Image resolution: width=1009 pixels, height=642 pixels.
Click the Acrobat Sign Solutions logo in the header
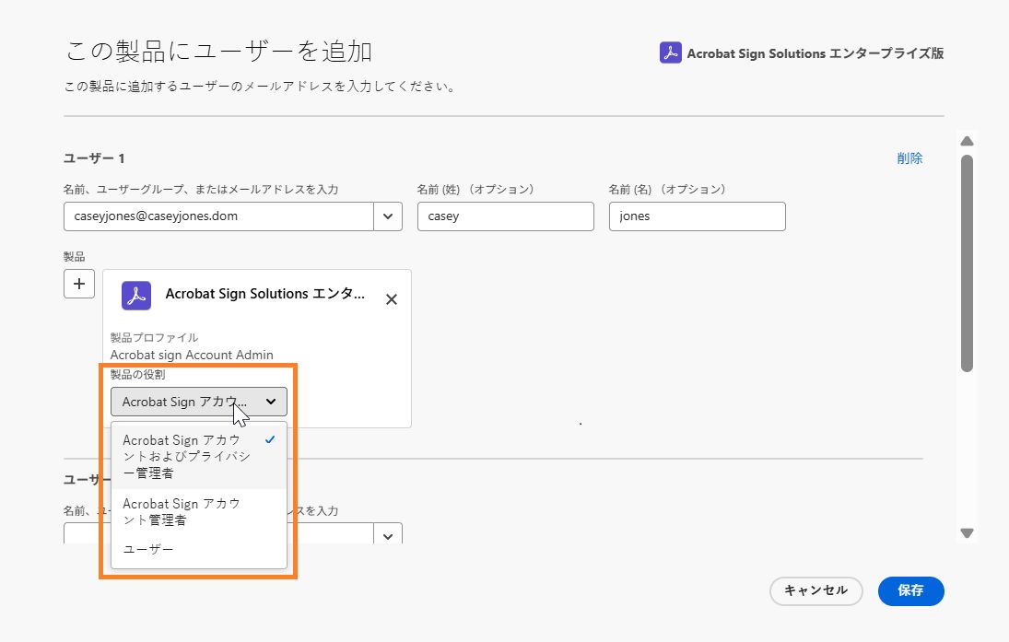pos(668,53)
